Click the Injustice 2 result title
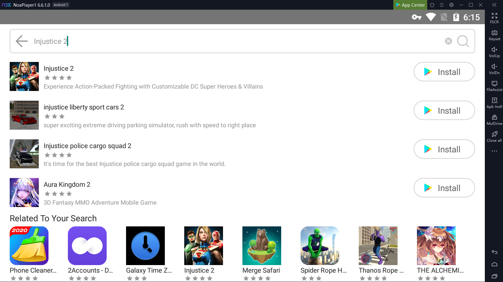Viewport: 503px width, 282px height. pyautogui.click(x=58, y=69)
